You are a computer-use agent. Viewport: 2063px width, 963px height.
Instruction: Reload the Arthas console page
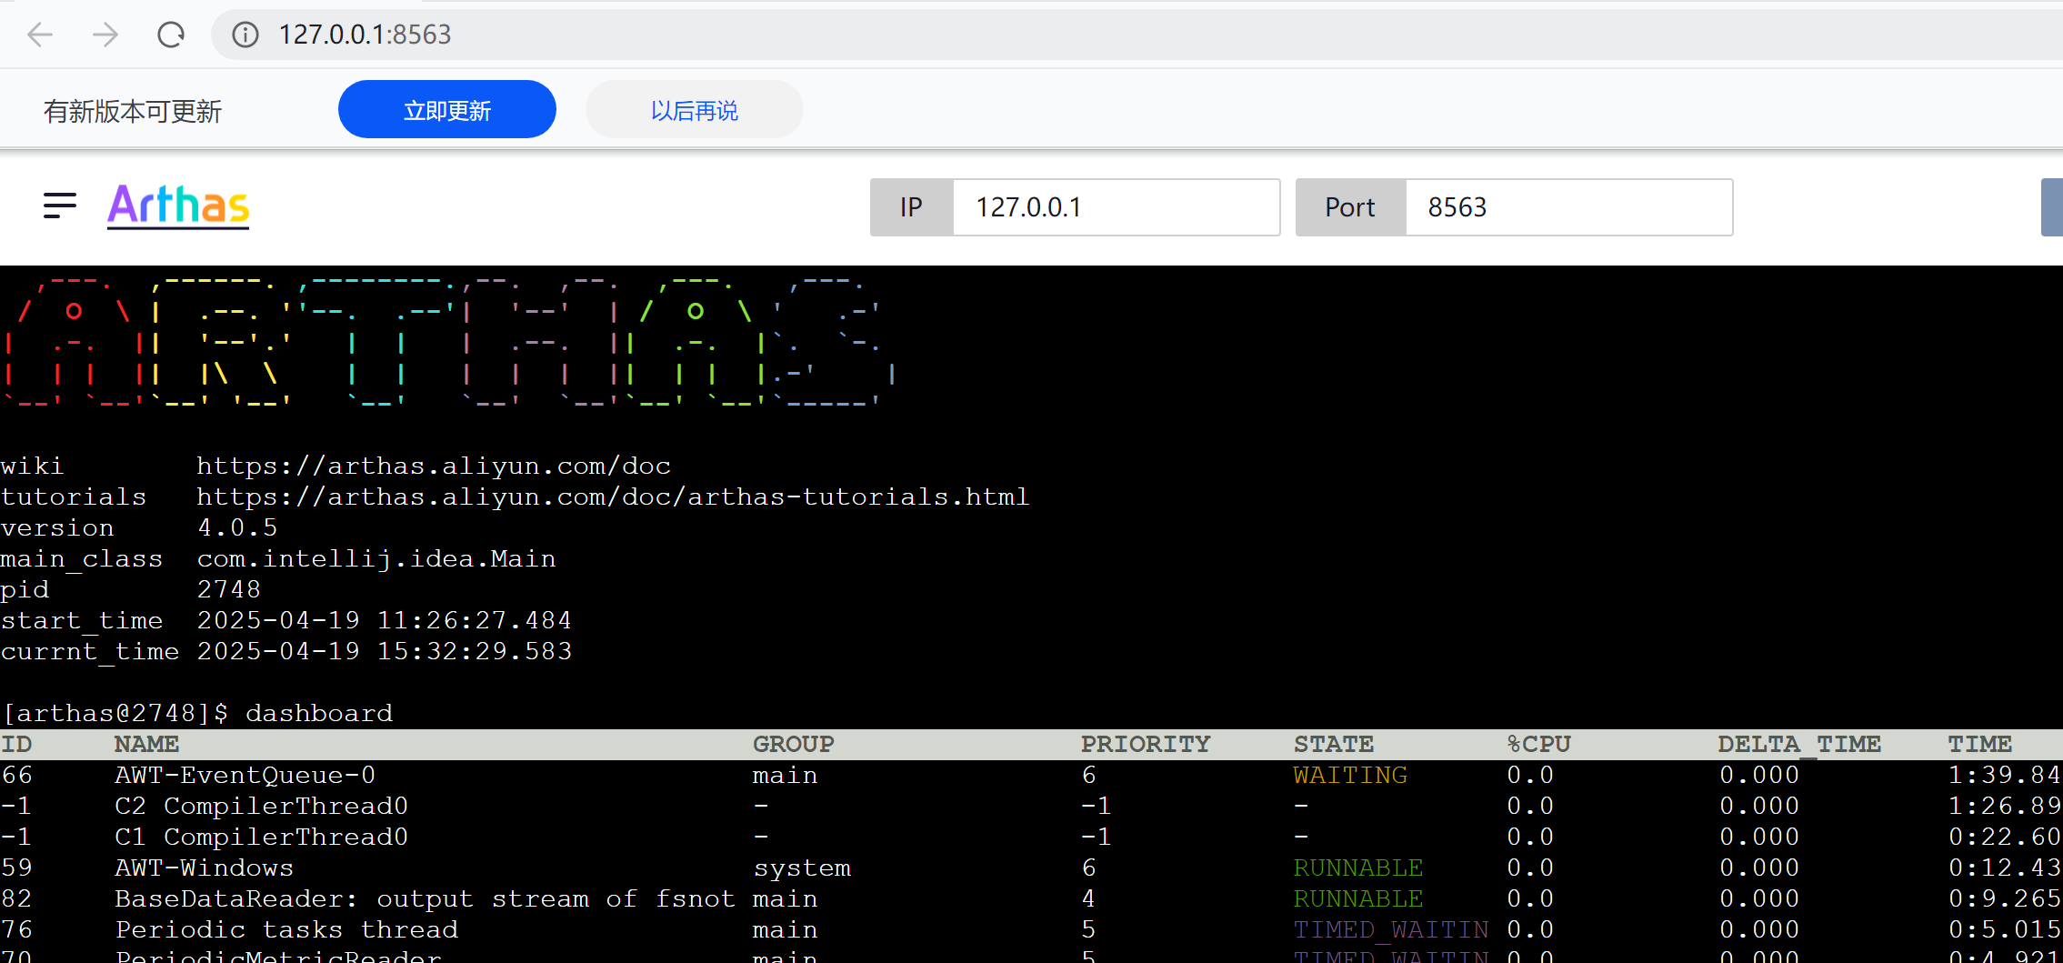[171, 35]
